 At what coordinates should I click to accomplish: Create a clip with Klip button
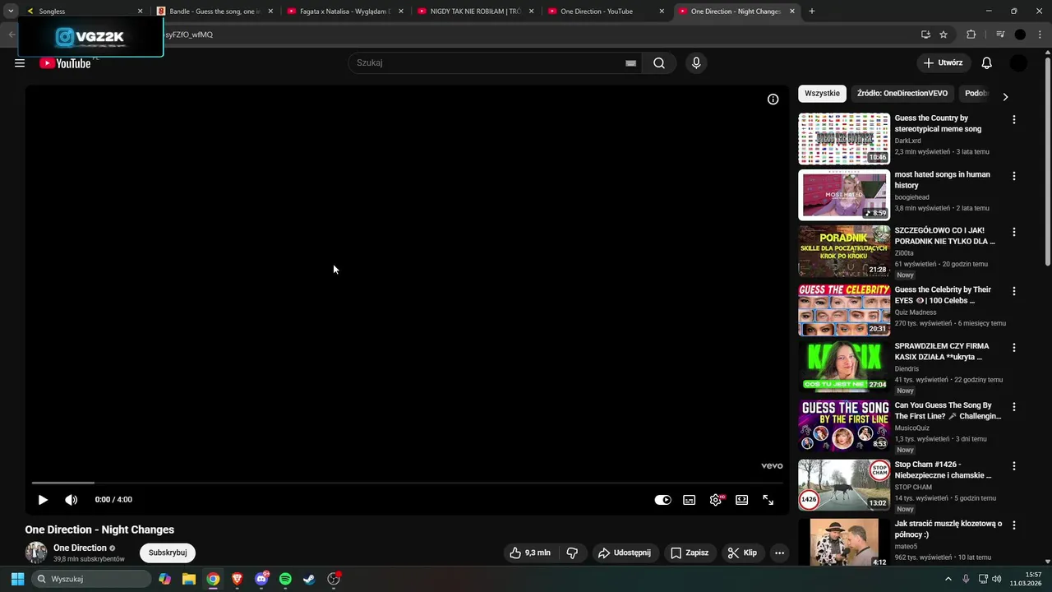pos(742,553)
